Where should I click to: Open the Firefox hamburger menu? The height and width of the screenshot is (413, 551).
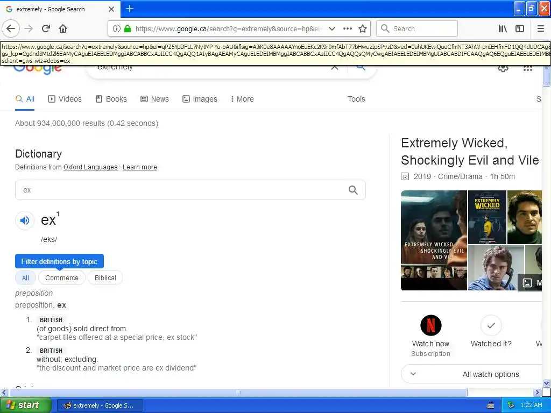tap(541, 29)
